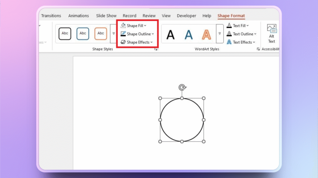Apply the blue WordArt style
318x178 pixels.
[189, 35]
